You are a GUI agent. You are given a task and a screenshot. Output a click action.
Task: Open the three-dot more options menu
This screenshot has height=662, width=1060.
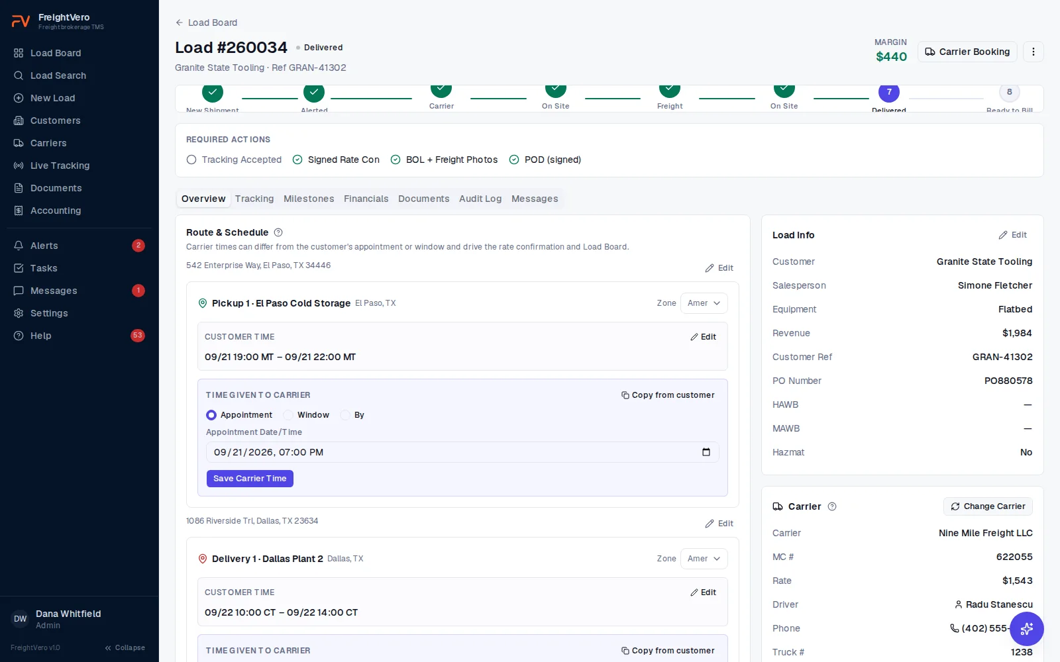coord(1033,52)
